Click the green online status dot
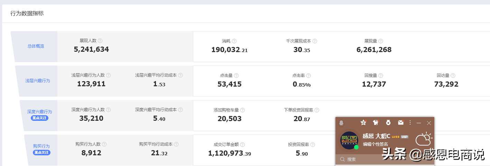The height and width of the screenshot is (166, 490). coord(356,147)
